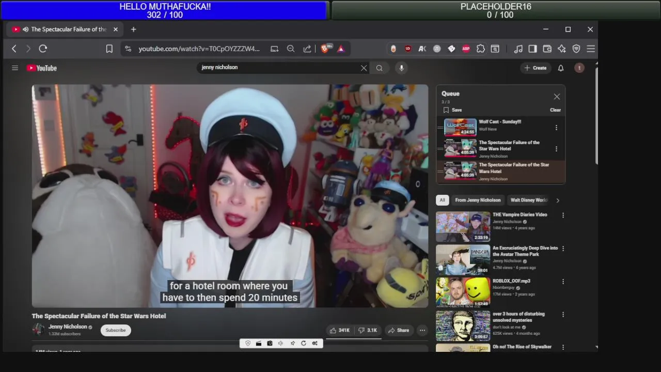Select the All filter chip
This screenshot has height=372, width=661.
pos(442,200)
